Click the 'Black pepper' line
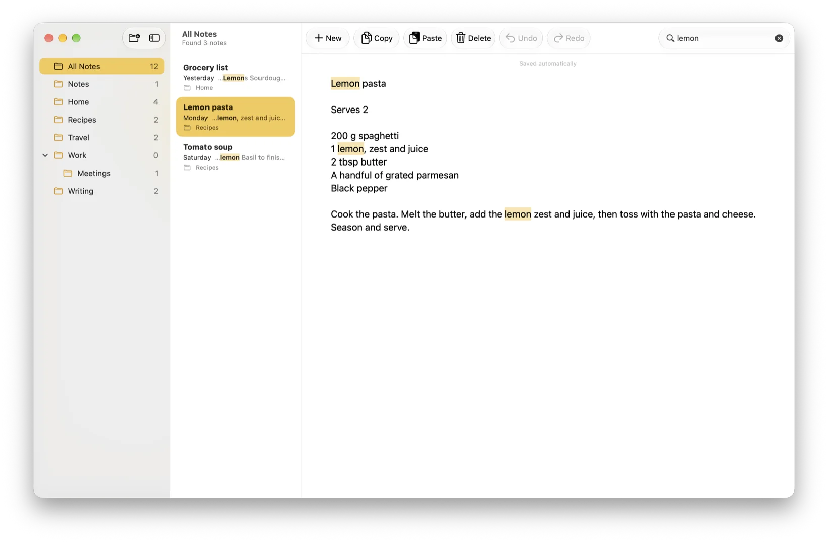 (x=359, y=188)
